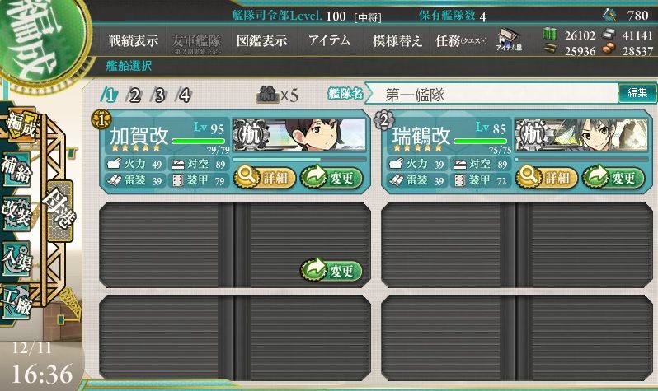View 詳細 details for 加賀改
The image size is (658, 391).
(265, 178)
